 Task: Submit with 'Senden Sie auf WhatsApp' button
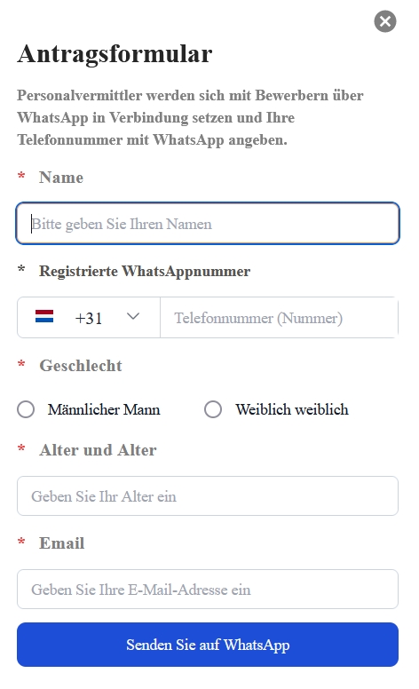208,645
